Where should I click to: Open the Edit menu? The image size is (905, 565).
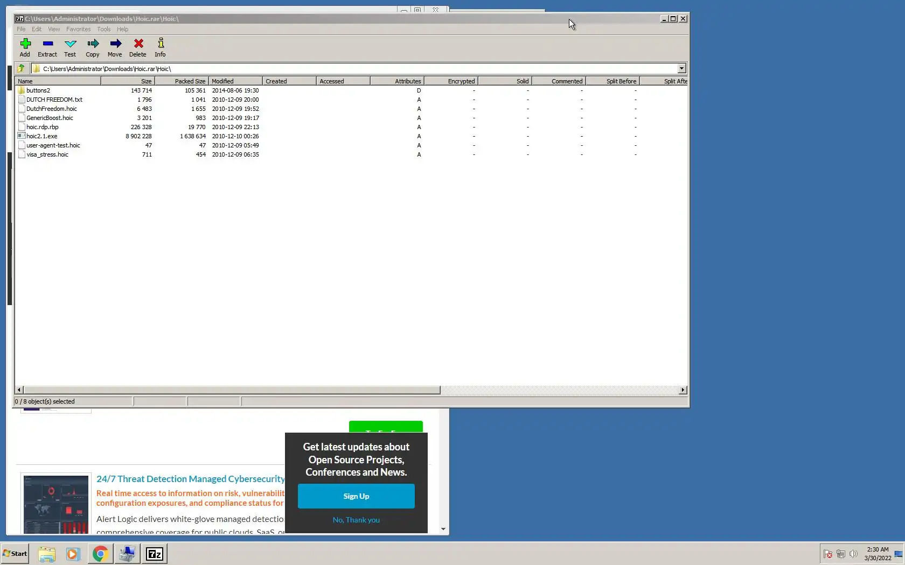(x=37, y=29)
